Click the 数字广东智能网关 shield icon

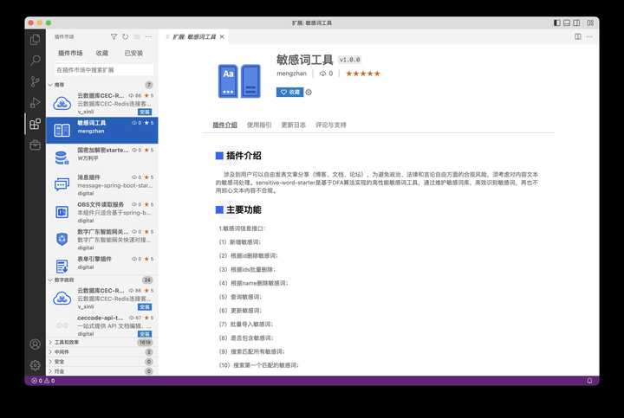[62, 239]
